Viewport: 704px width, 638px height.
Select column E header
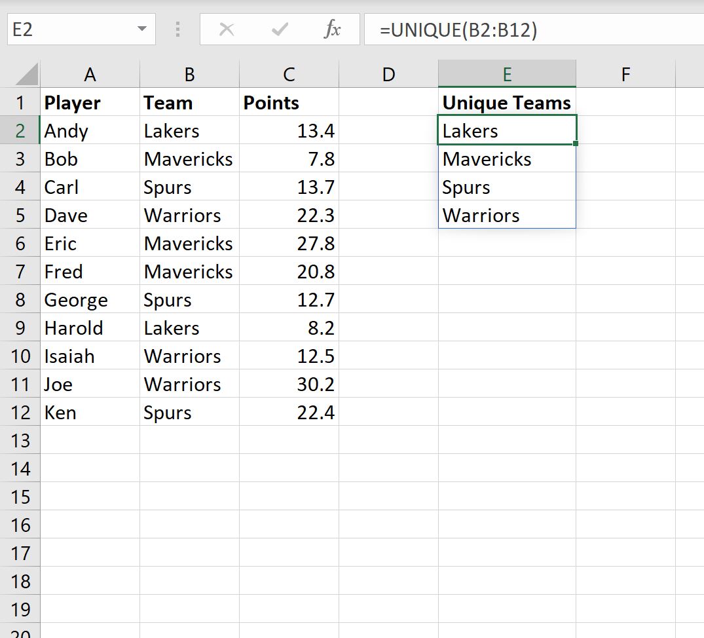pyautogui.click(x=507, y=74)
